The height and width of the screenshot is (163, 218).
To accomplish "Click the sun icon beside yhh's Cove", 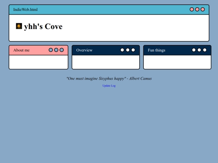I will point(19,26).
